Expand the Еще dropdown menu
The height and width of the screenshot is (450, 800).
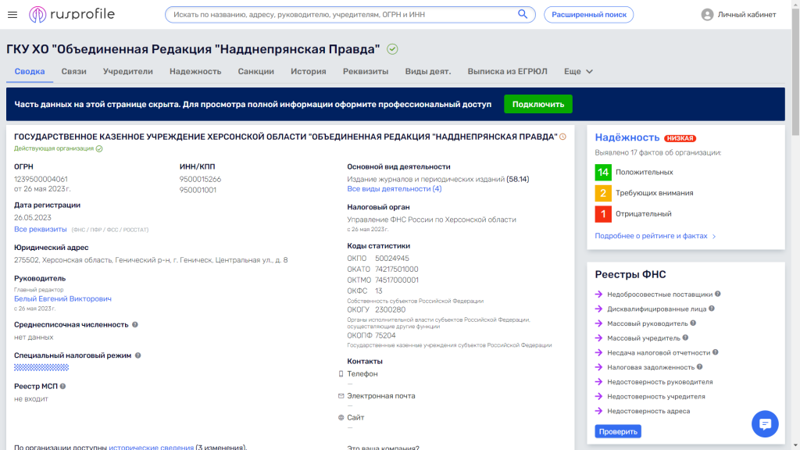578,71
